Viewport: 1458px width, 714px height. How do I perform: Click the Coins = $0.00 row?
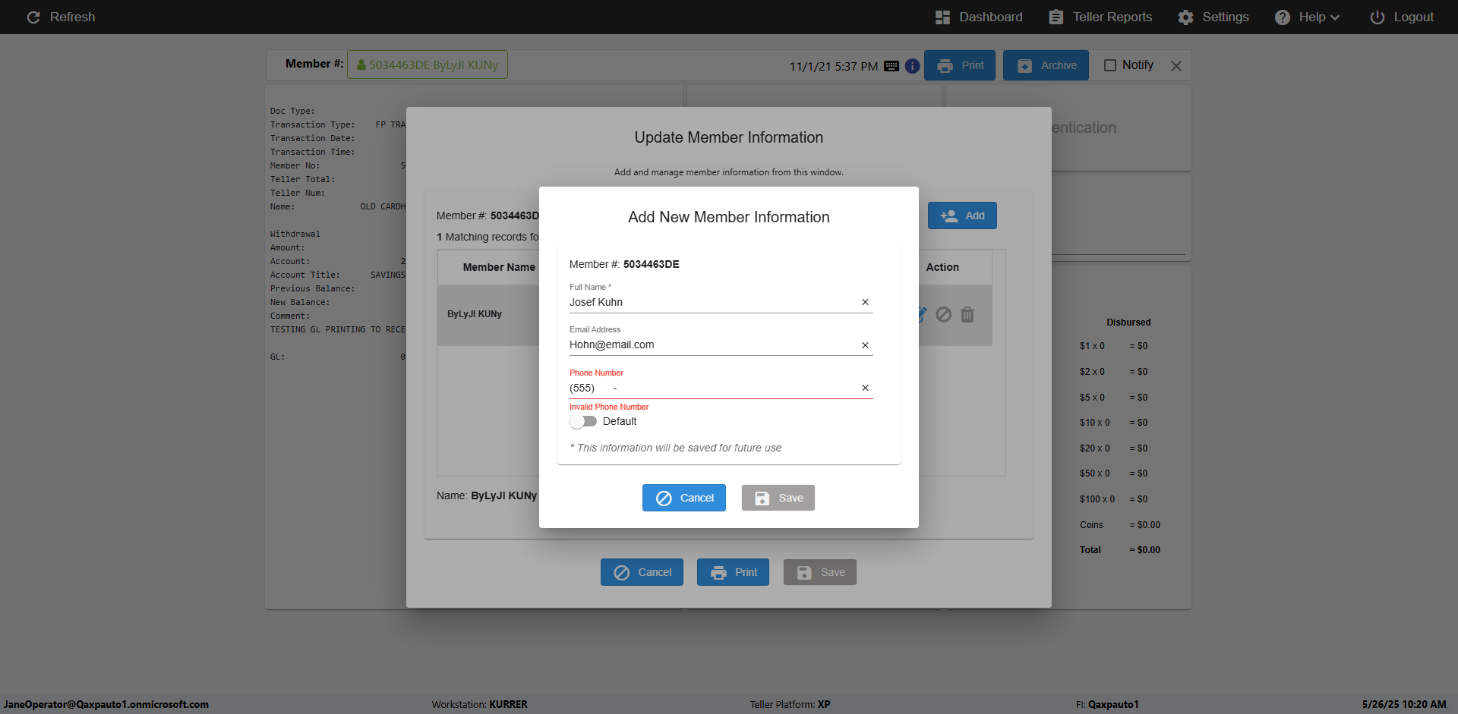1120,525
